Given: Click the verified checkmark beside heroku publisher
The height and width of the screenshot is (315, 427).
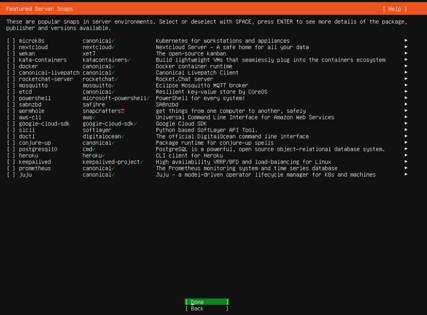Looking at the screenshot, I should pos(104,155).
